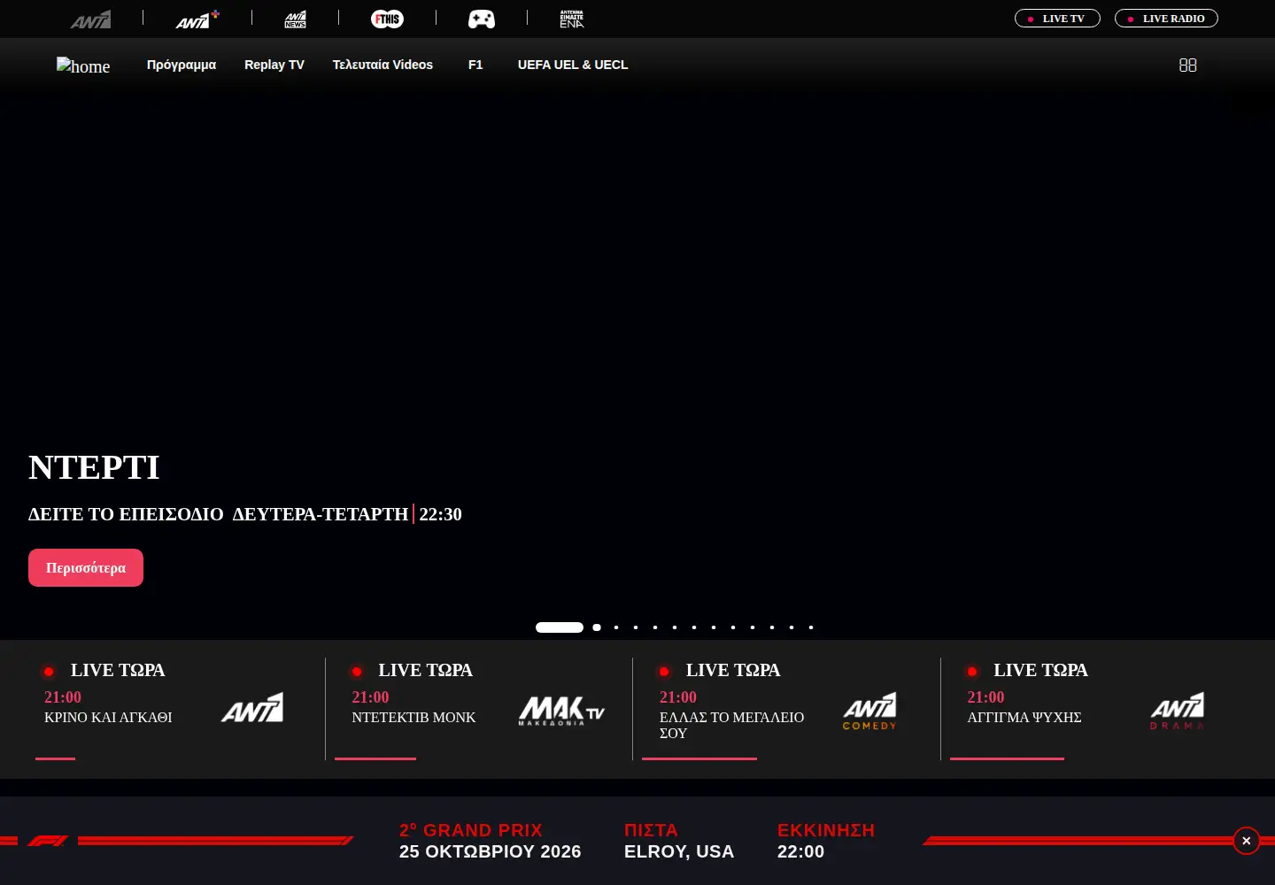Screen dimensions: 1275x885
Task: Click the ANT1 Comedy channel logo
Action: pyautogui.click(x=869, y=711)
